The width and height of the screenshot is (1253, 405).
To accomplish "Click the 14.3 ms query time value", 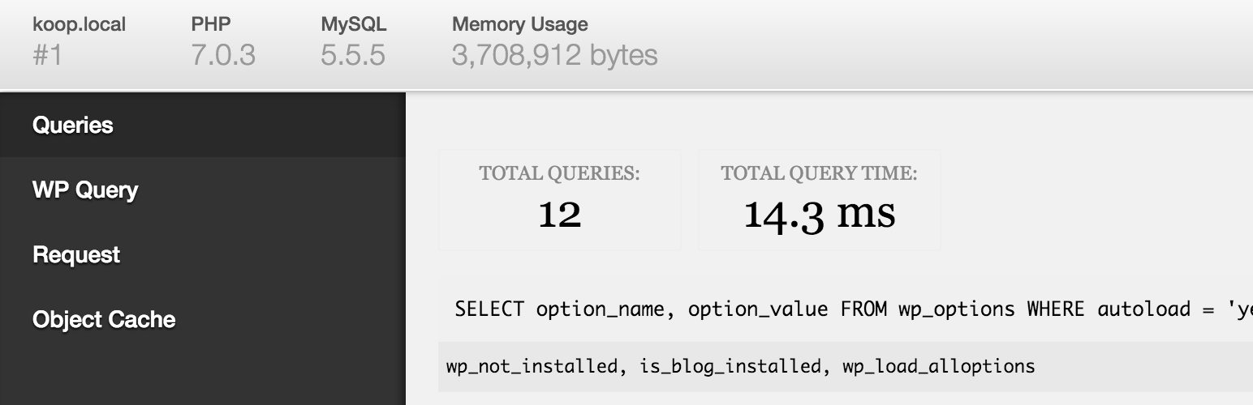I will pos(820,214).
